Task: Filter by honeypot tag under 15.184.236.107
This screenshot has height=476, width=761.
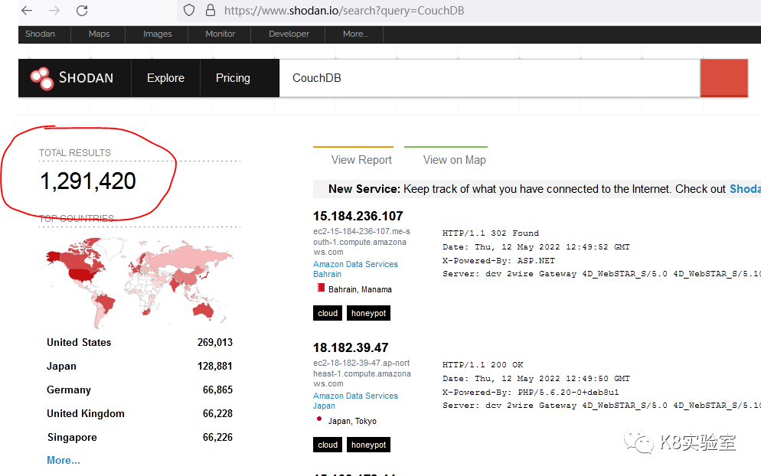Action: [368, 313]
